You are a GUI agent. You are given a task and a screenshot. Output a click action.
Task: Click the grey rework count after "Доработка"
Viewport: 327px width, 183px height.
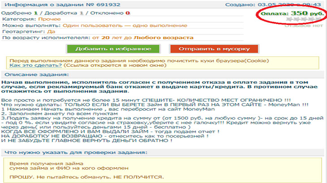pyautogui.click(x=69, y=13)
